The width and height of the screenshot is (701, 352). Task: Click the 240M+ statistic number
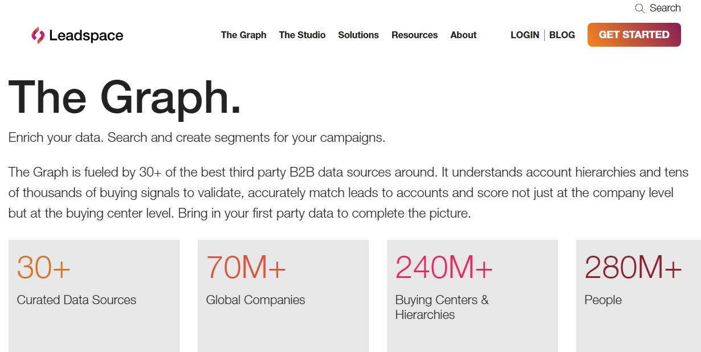tap(444, 267)
